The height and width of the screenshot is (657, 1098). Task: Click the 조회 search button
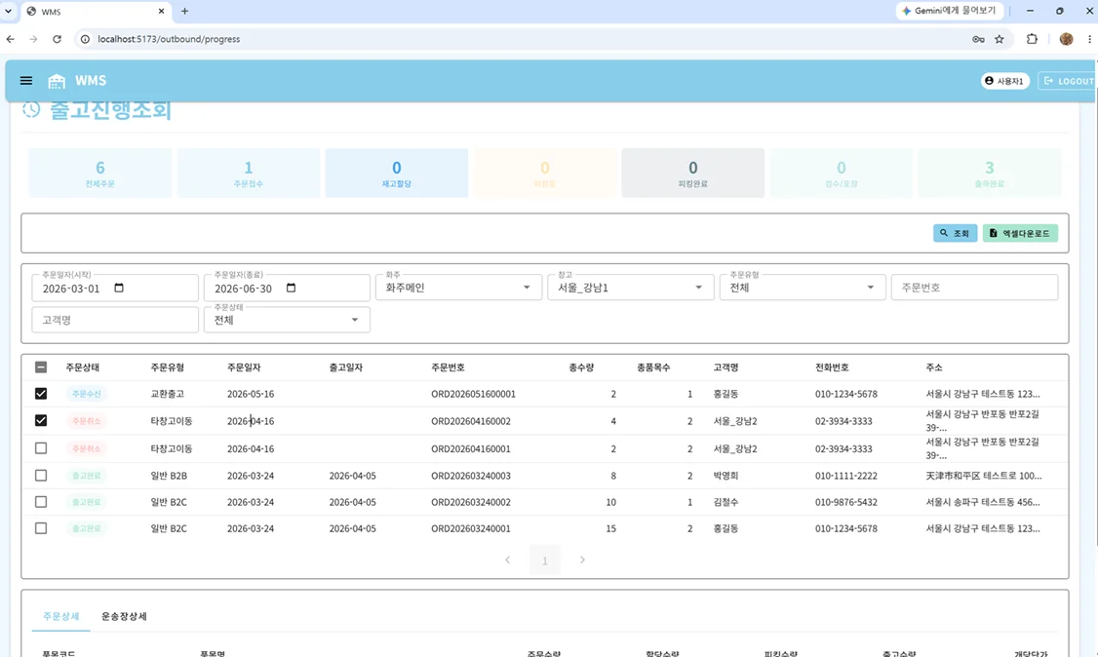tap(956, 233)
